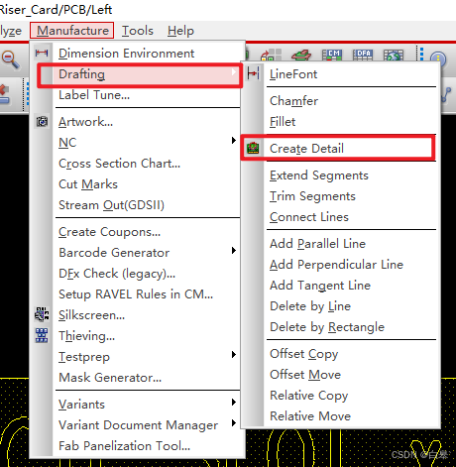Choose Relative Move
The image size is (456, 467).
(310, 416)
